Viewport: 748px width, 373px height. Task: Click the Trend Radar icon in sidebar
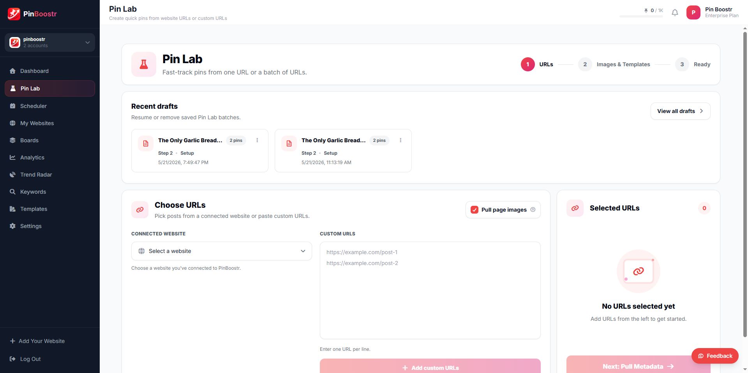pyautogui.click(x=12, y=175)
